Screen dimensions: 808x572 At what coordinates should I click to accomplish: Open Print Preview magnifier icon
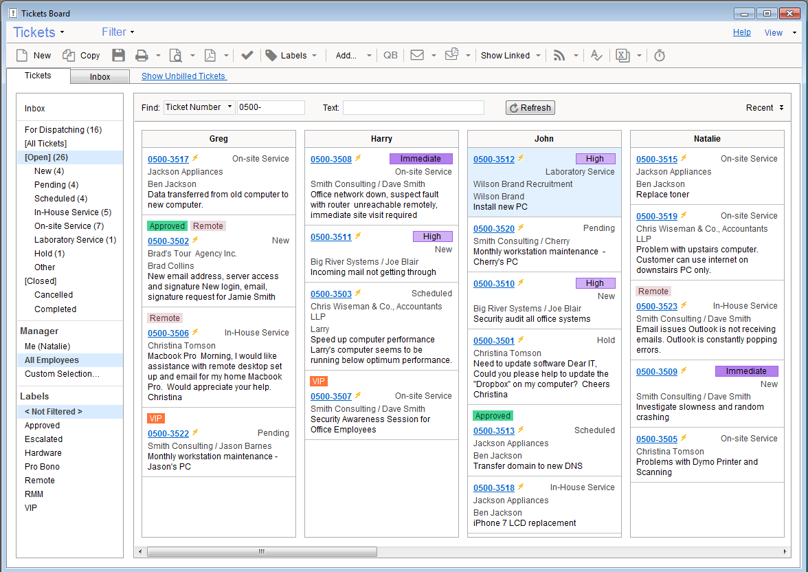coord(176,56)
